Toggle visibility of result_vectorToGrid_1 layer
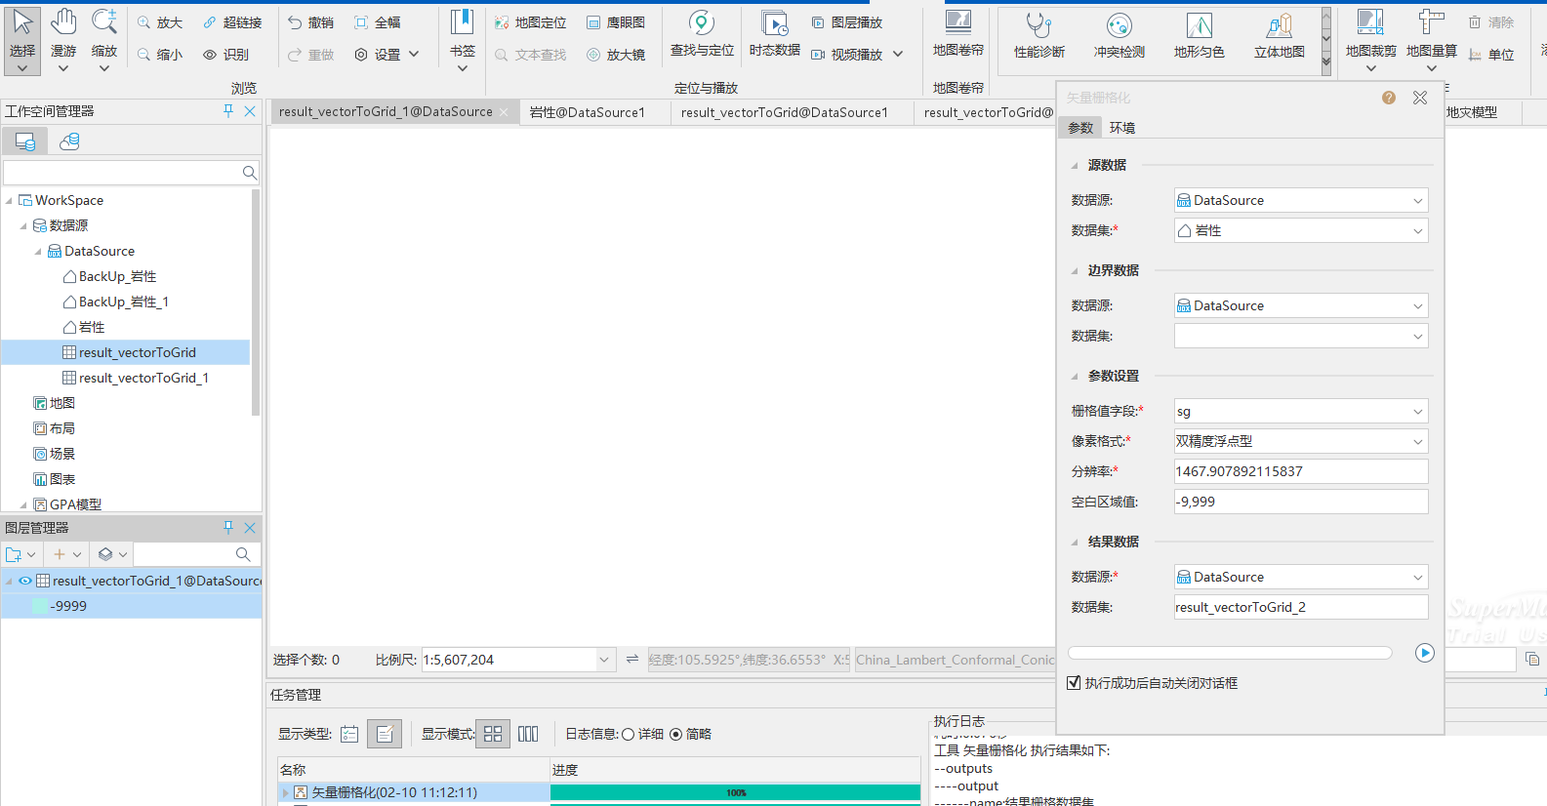Screen dimensions: 1547x806 coord(25,581)
